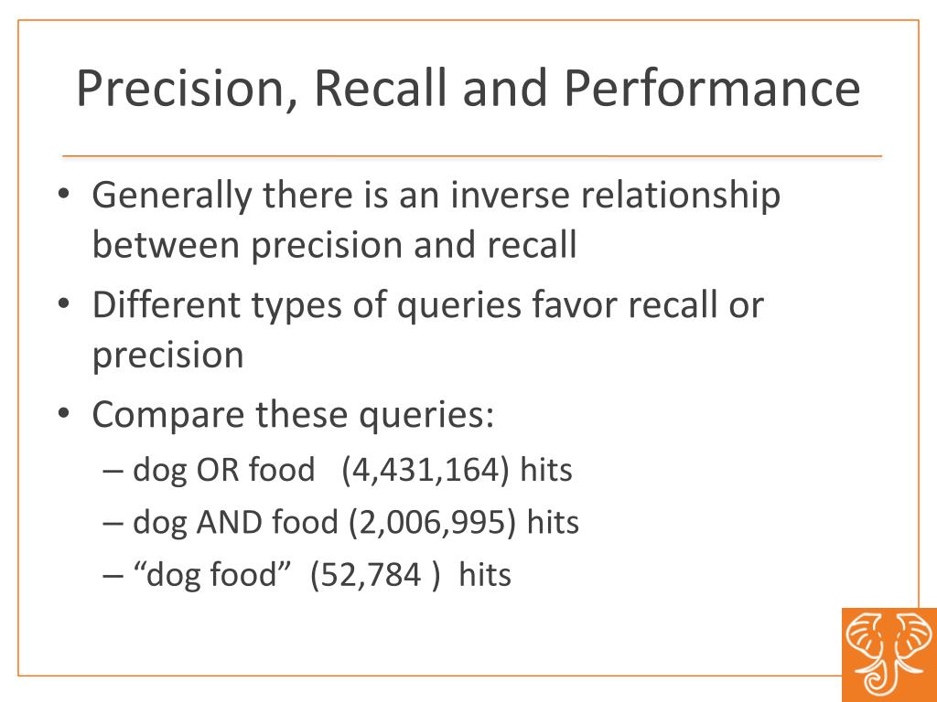Click the word 'Performance' in the title
937x702 pixels.
[712, 89]
